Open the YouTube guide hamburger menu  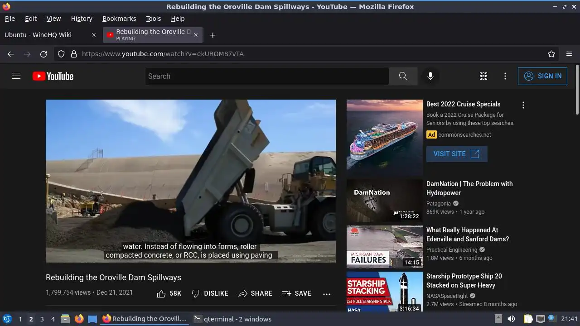16,76
